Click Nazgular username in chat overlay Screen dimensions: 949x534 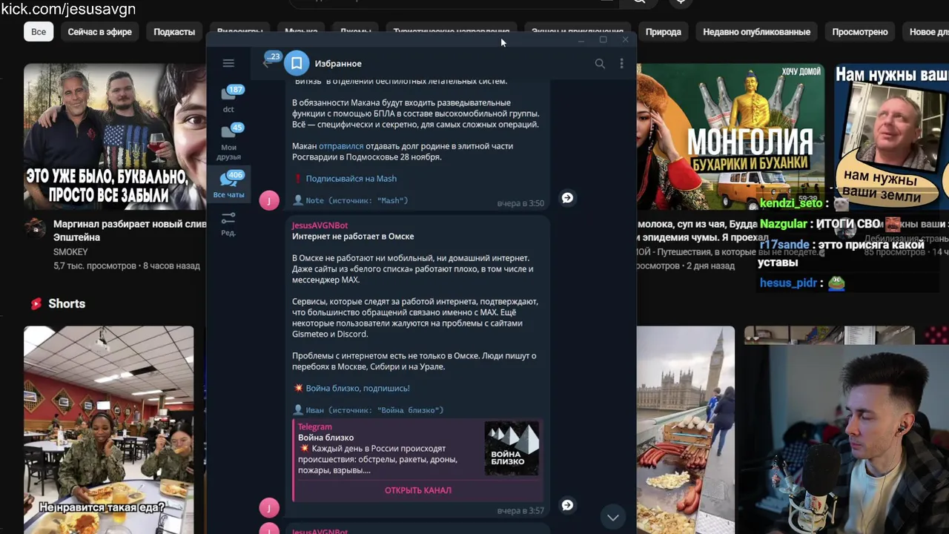784,223
